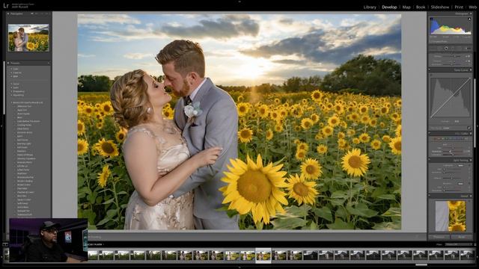Expand the Sharpening preset group
The width and height of the screenshot is (479, 269).
pyautogui.click(x=12, y=91)
